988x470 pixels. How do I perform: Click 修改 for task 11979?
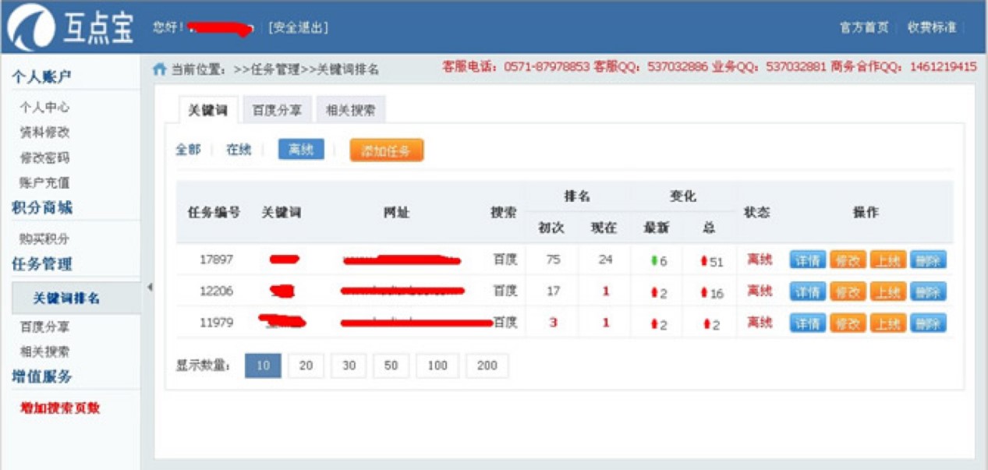click(x=848, y=323)
